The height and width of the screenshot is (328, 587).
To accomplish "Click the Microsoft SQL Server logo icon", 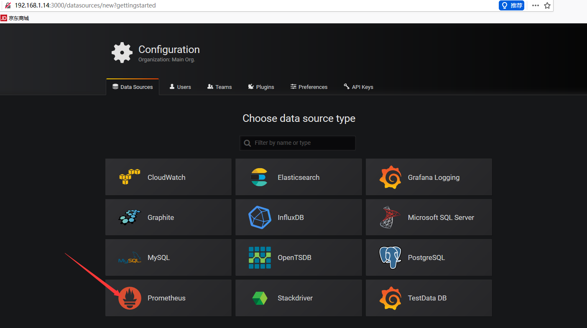I will click(390, 217).
